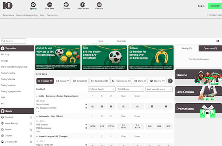Click the Join now button

[215, 6]
